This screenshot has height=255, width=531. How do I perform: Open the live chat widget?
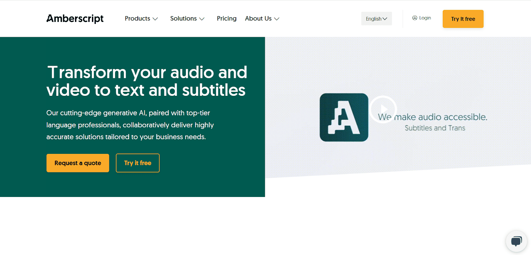click(516, 241)
